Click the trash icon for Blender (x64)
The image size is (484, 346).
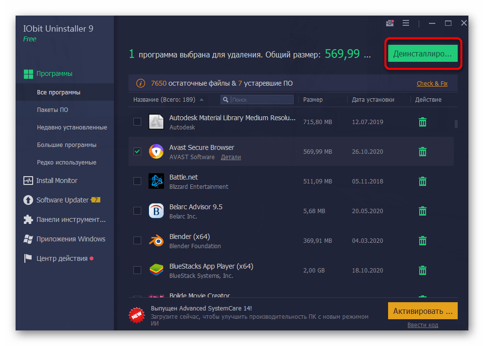(423, 241)
